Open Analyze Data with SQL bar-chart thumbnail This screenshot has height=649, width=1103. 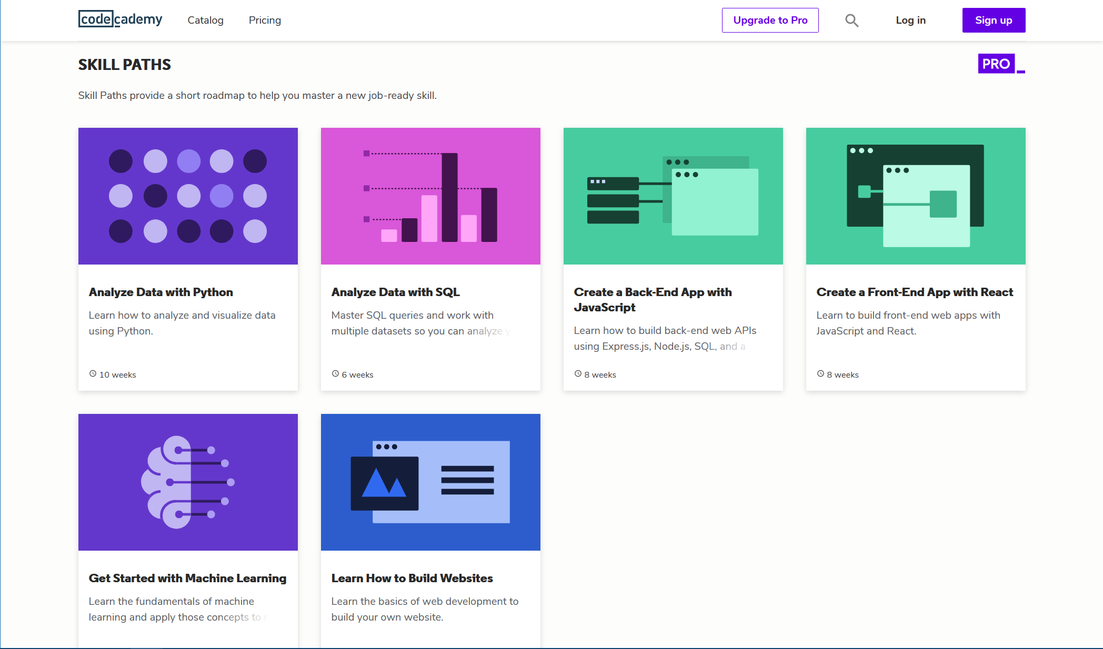[430, 196]
